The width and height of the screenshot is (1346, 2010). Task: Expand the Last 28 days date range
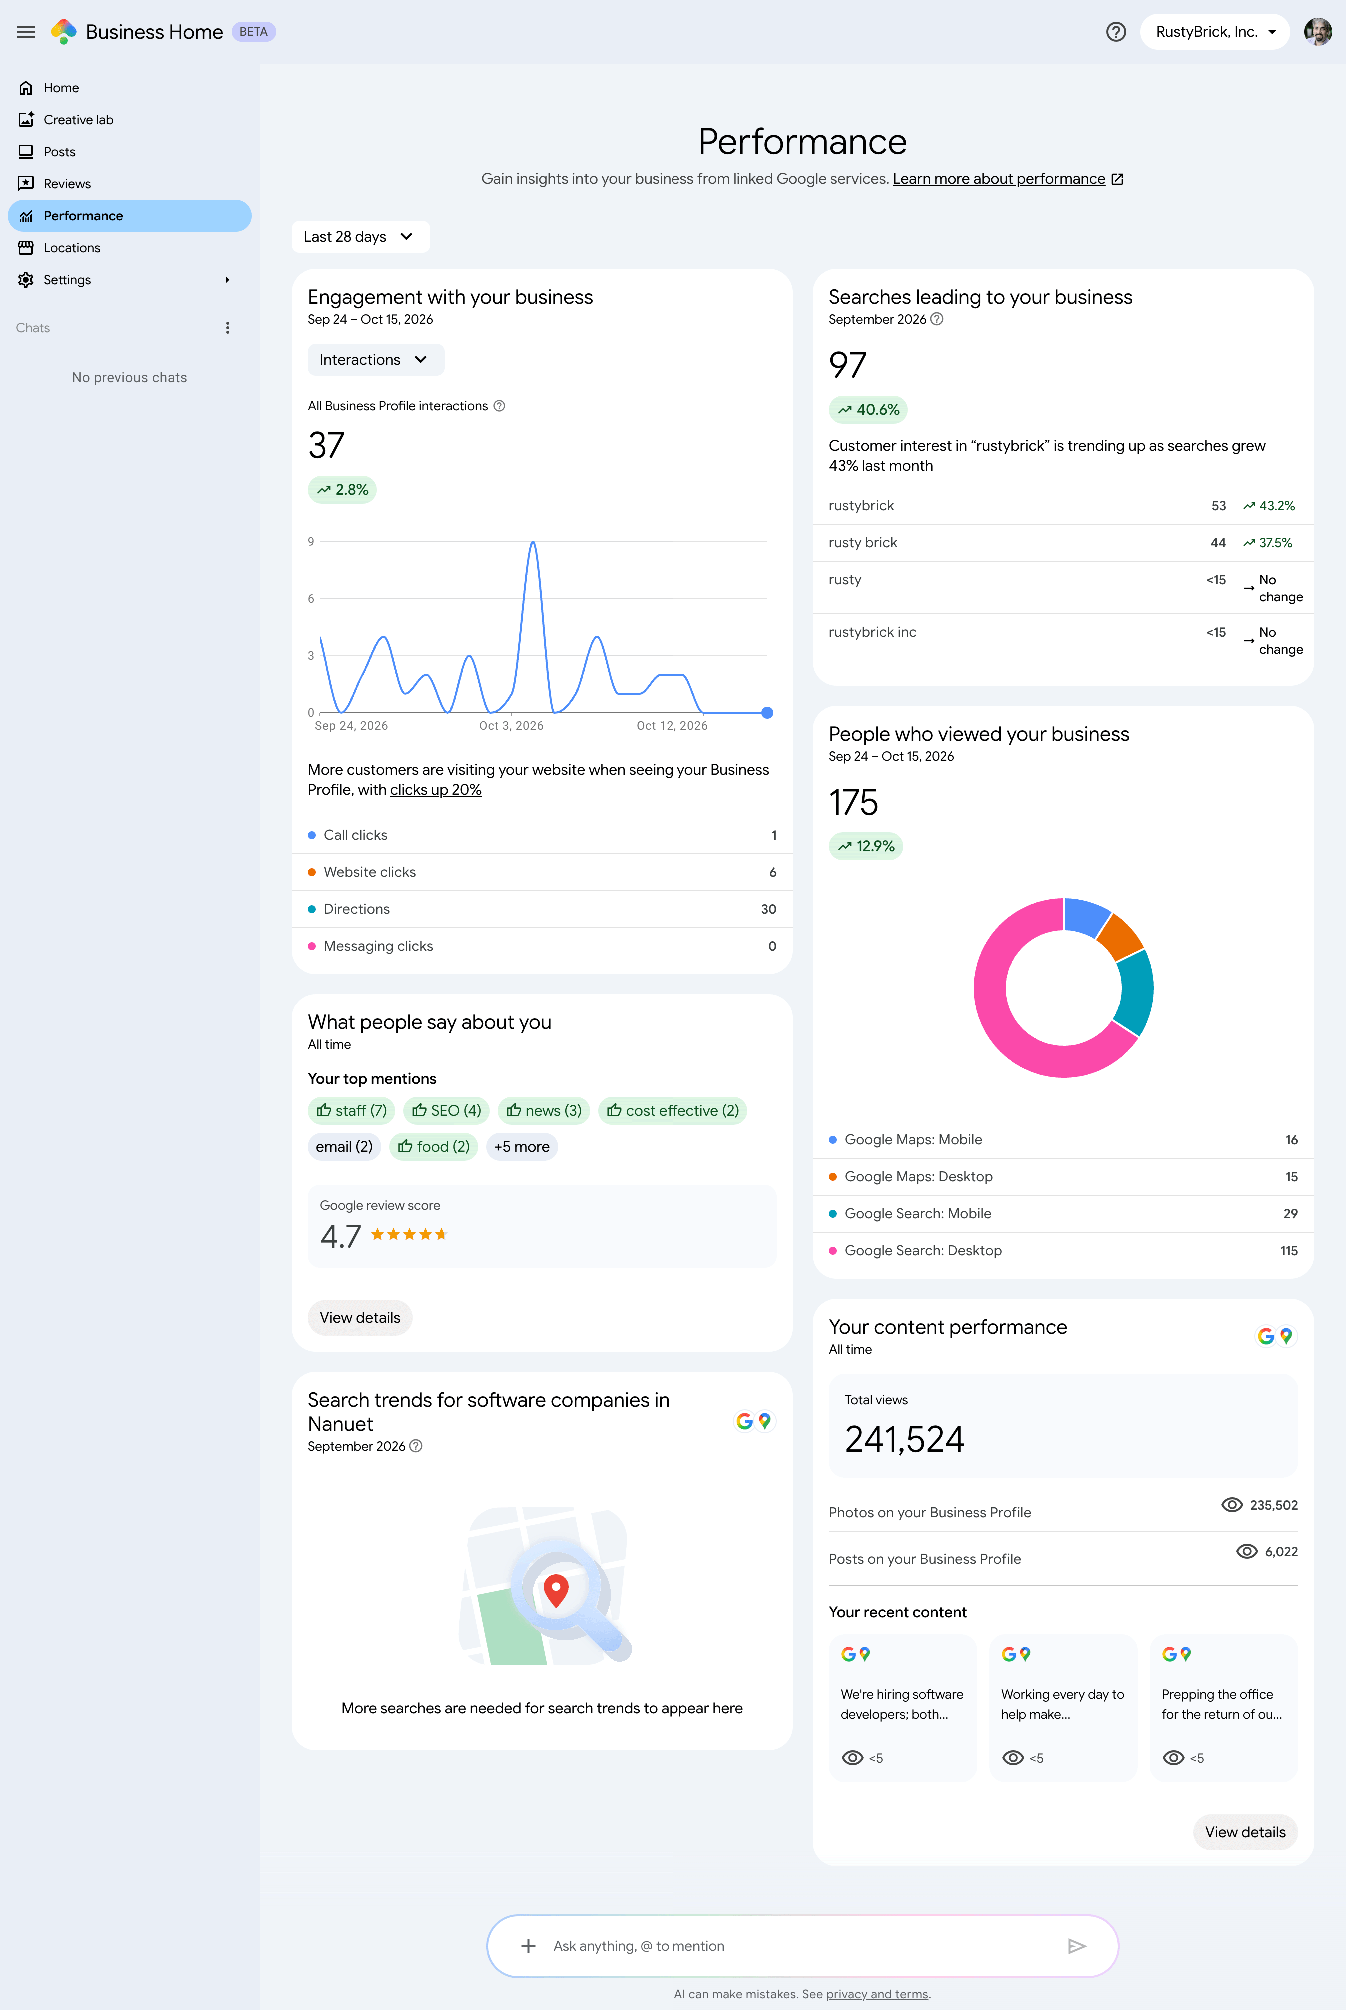[x=361, y=237]
